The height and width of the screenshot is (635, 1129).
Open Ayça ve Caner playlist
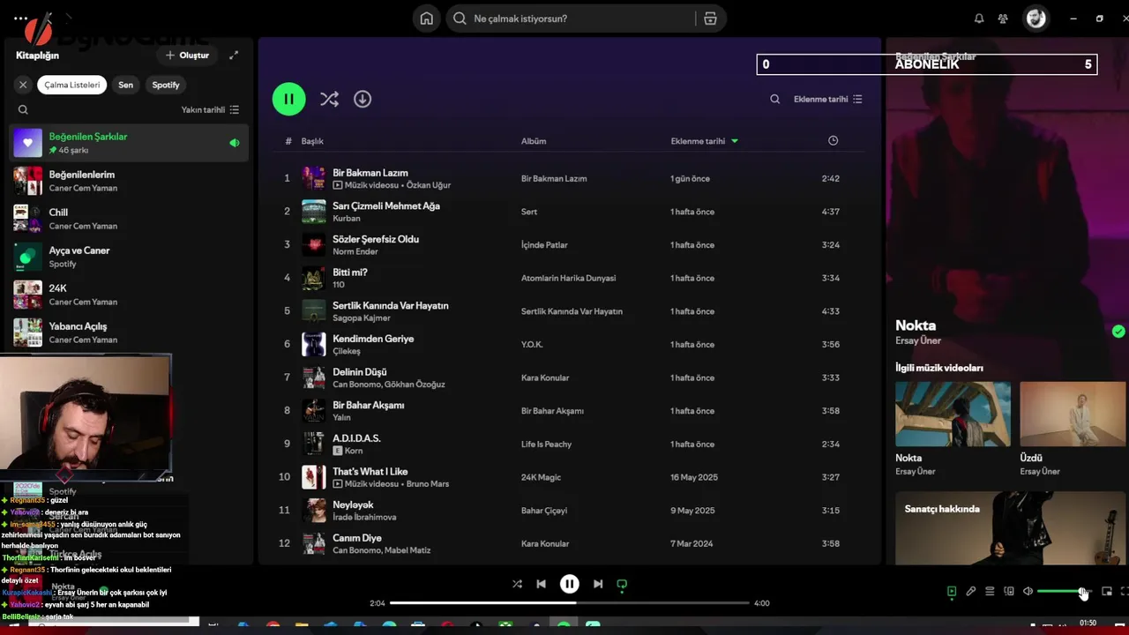pos(129,257)
